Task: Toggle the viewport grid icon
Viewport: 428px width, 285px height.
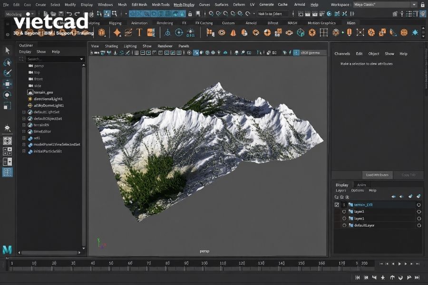Action: click(x=136, y=53)
